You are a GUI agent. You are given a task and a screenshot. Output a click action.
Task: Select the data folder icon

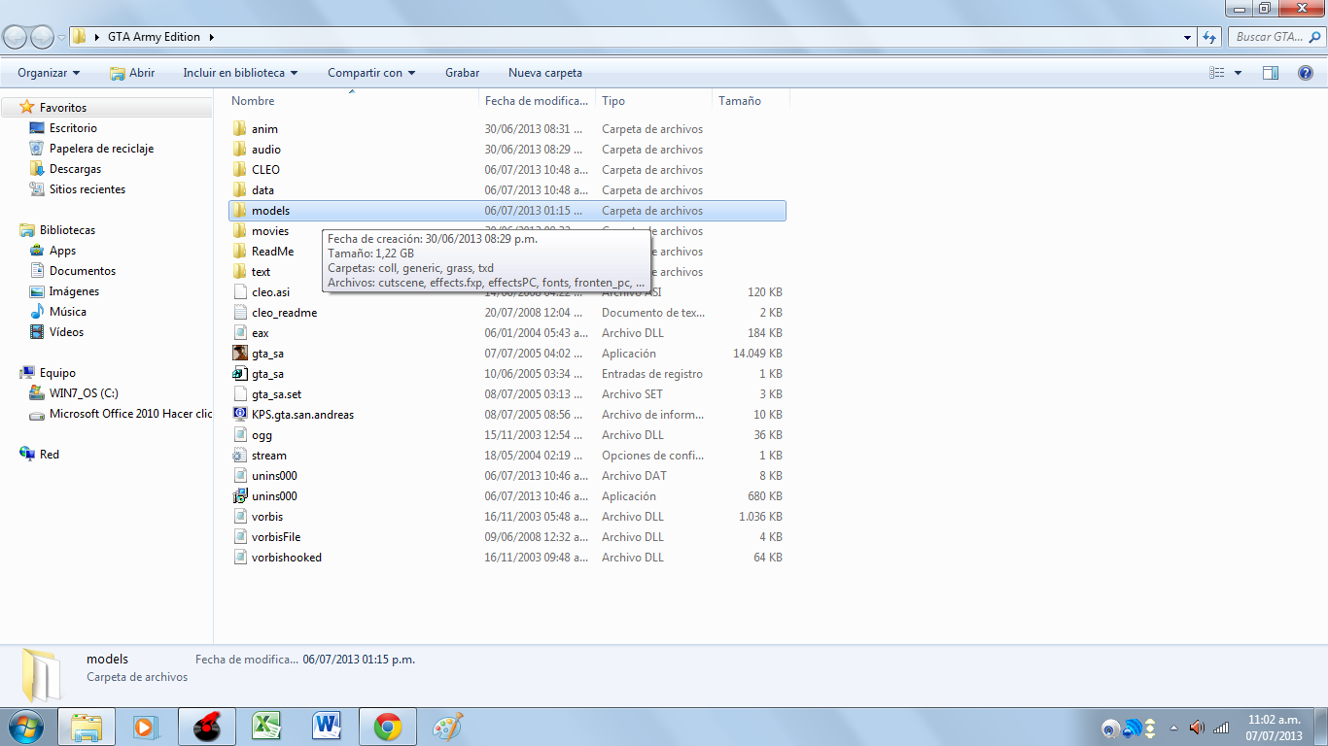(x=240, y=190)
